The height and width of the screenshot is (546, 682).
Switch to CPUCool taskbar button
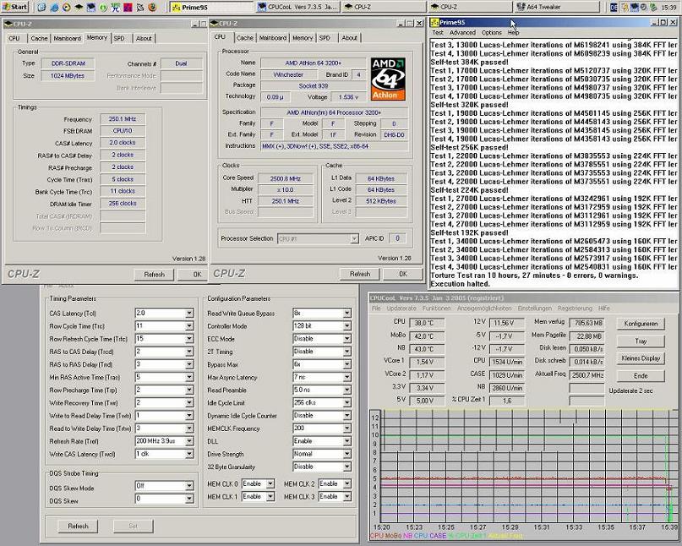coord(297,7)
